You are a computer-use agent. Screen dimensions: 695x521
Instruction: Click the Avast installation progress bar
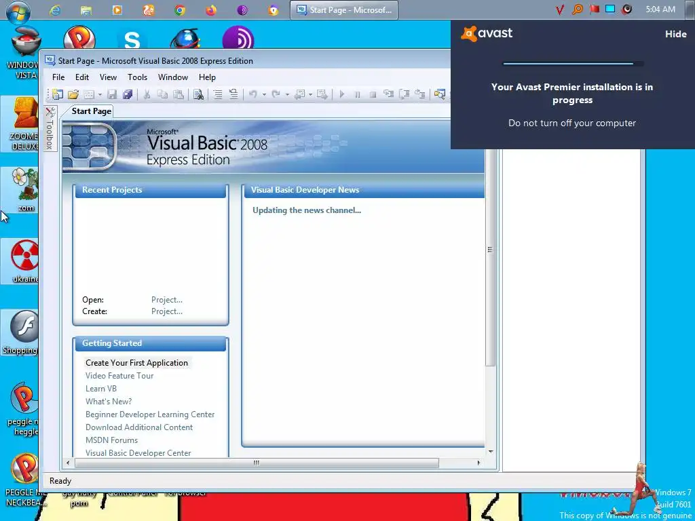coord(573,64)
